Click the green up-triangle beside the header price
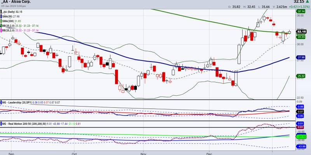311x155 pixels. click(x=308, y=2)
